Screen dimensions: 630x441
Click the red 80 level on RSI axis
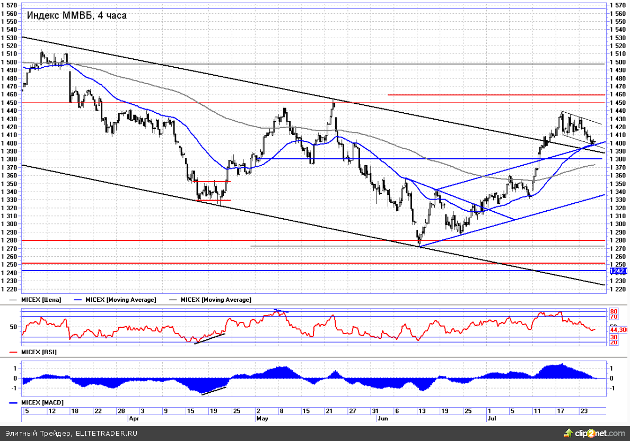614,311
